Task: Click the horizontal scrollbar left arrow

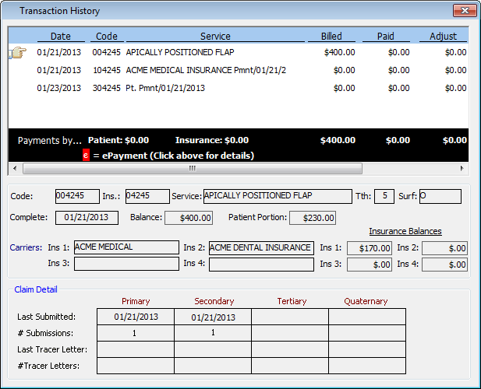Action: pos(15,168)
